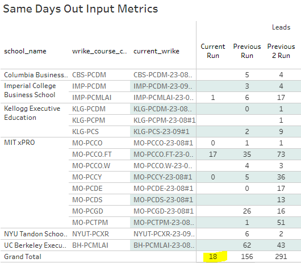Click the MO-PCCY-23-08#1 wrike cell
This screenshot has height=263, width=301.
[163, 177]
